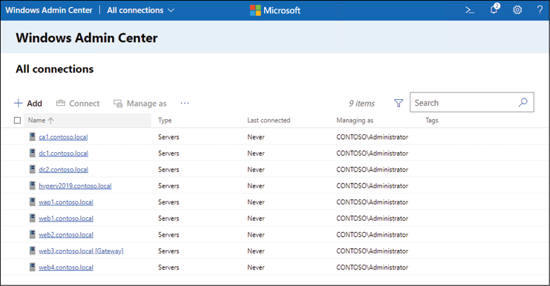Click Servers type in hyperv2019 row
Viewport: 550px width, 286px height.
[168, 186]
